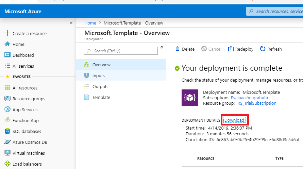This screenshot has width=303, height=169.
Task: Click the Correlation ID value text
Action: tap(258, 140)
